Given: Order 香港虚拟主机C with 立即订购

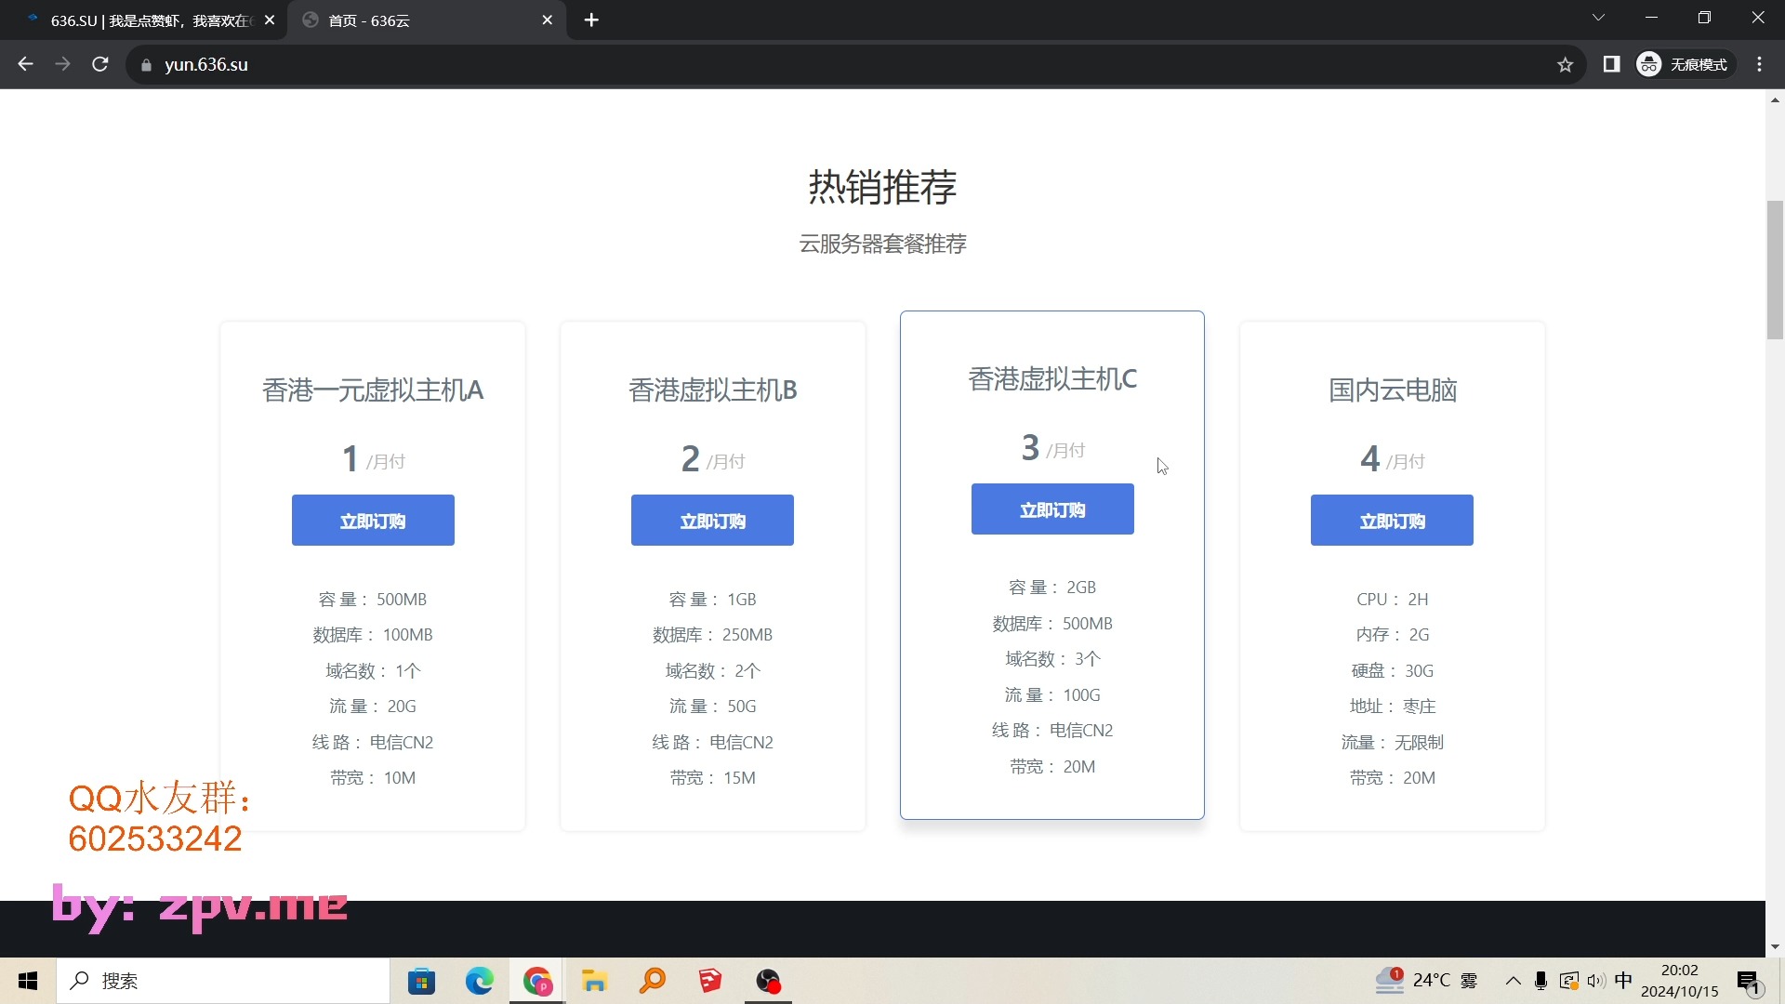Looking at the screenshot, I should pyautogui.click(x=1052, y=509).
